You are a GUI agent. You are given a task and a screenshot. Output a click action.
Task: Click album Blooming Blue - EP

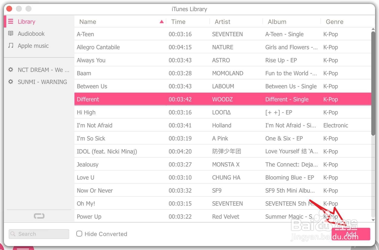[x=290, y=177]
